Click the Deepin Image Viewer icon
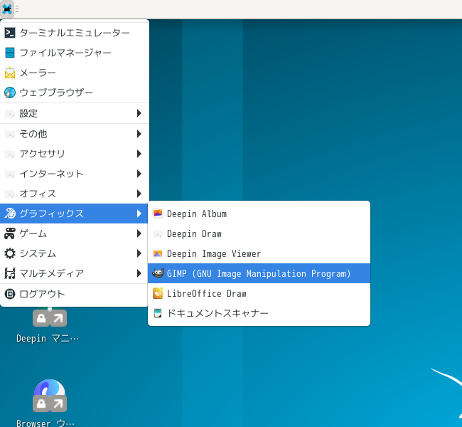This screenshot has height=427, width=462. click(x=158, y=254)
